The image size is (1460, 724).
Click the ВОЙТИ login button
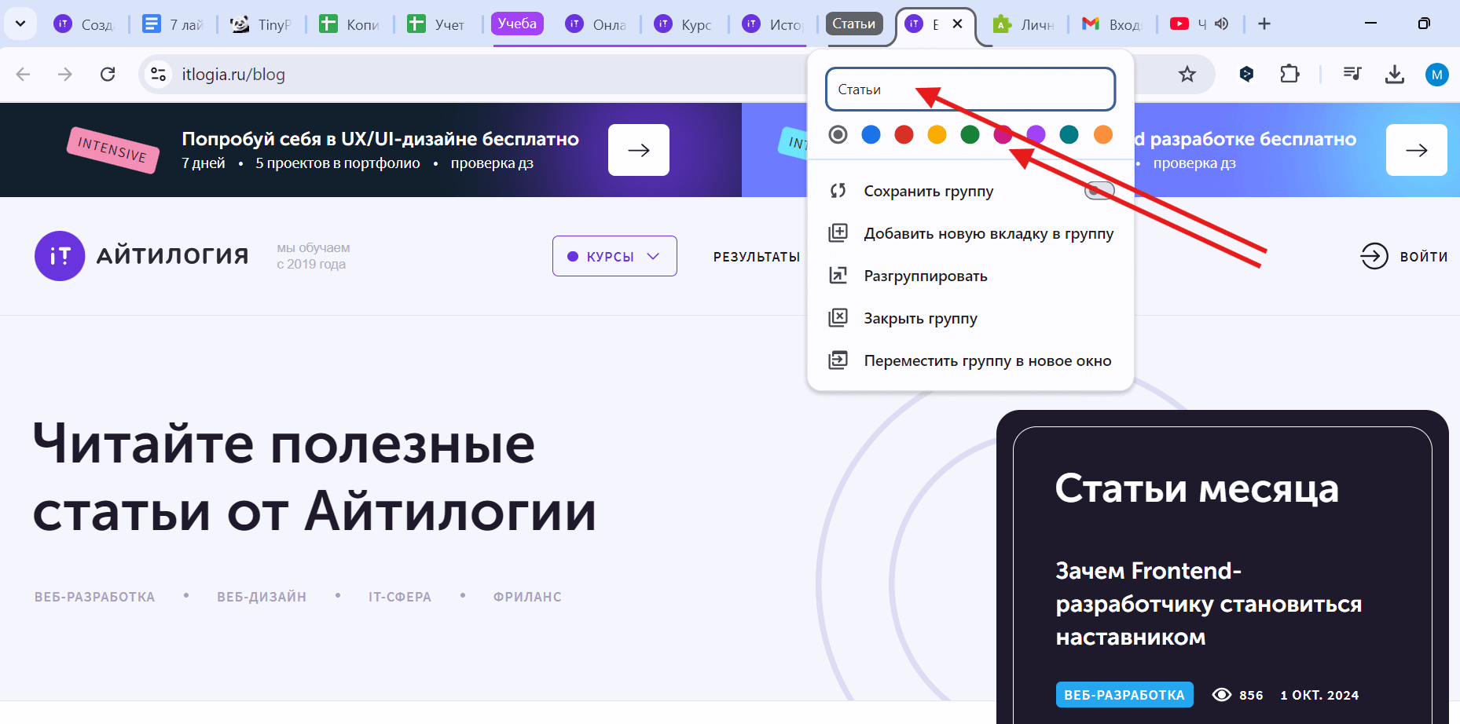click(x=1404, y=257)
